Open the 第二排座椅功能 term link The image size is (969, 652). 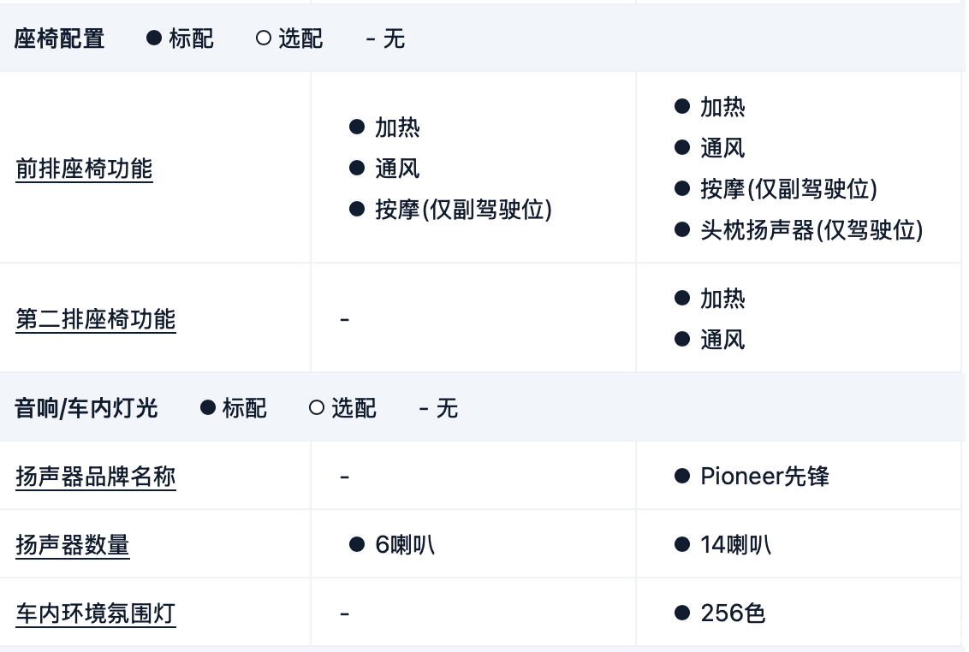click(96, 319)
